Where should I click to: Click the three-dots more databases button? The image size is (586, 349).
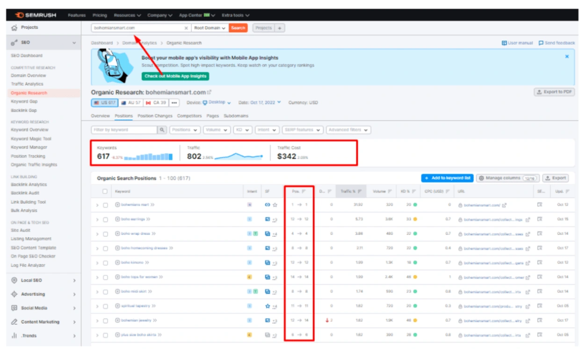(174, 103)
